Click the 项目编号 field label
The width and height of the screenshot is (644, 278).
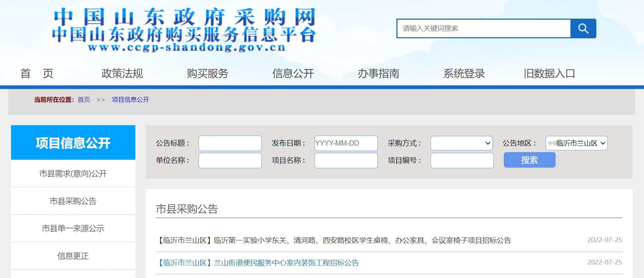[405, 160]
